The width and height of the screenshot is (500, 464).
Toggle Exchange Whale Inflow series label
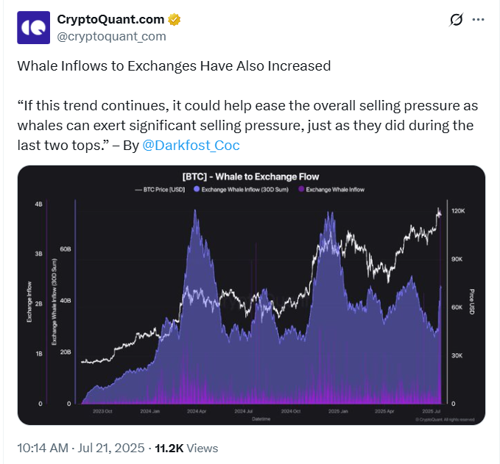(335, 190)
